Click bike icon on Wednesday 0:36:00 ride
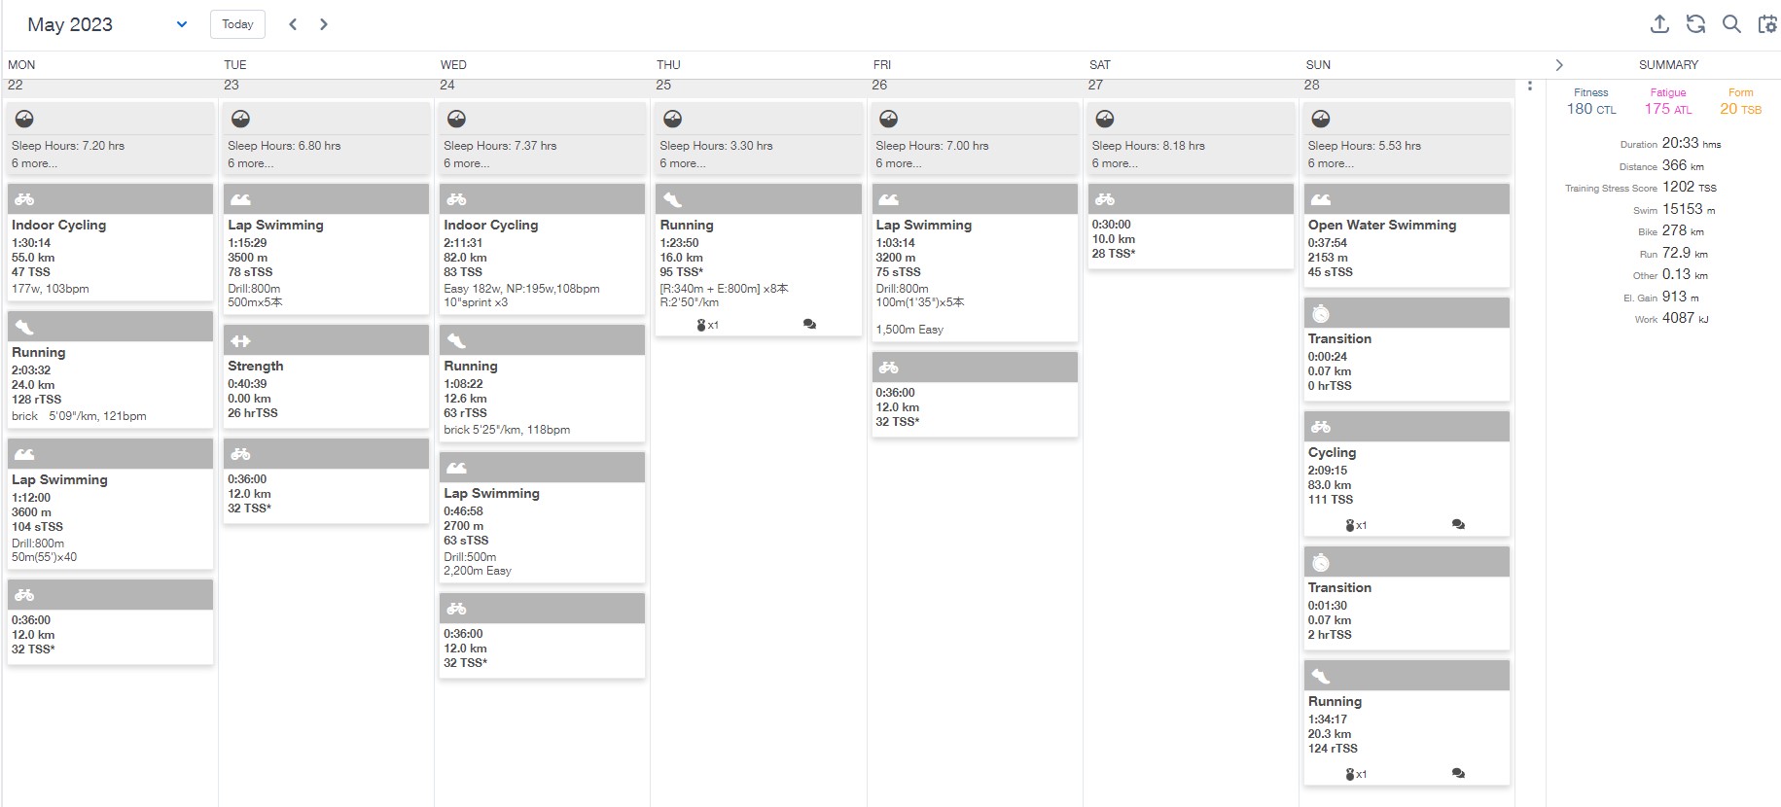This screenshot has width=1781, height=807. [456, 609]
